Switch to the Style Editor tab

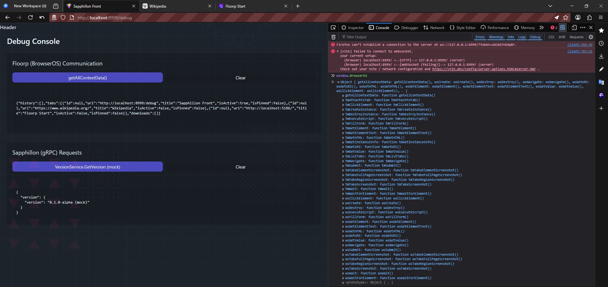(x=463, y=27)
